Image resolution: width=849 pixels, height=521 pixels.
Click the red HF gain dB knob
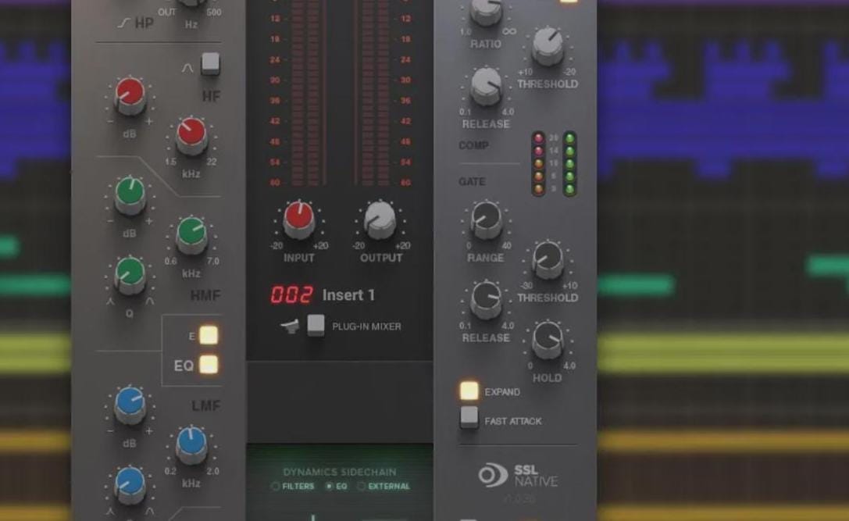pos(130,96)
